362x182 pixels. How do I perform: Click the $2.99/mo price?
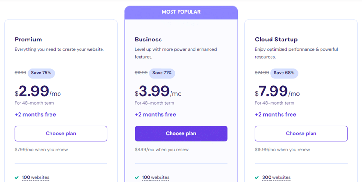point(38,91)
